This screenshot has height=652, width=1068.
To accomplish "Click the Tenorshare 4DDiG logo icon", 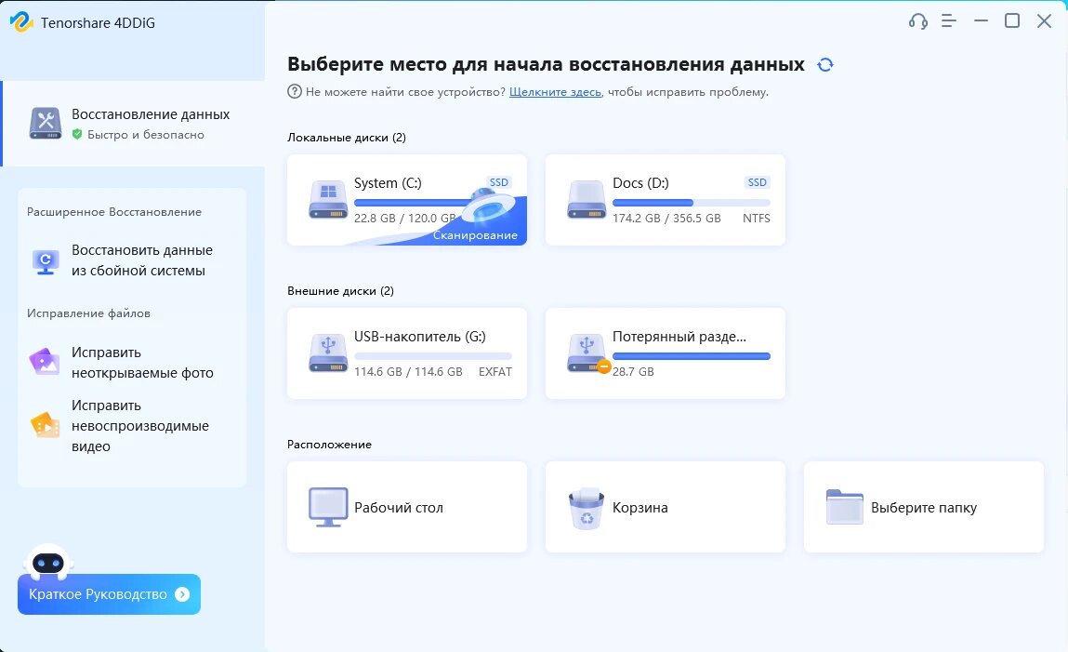I will click(x=21, y=21).
